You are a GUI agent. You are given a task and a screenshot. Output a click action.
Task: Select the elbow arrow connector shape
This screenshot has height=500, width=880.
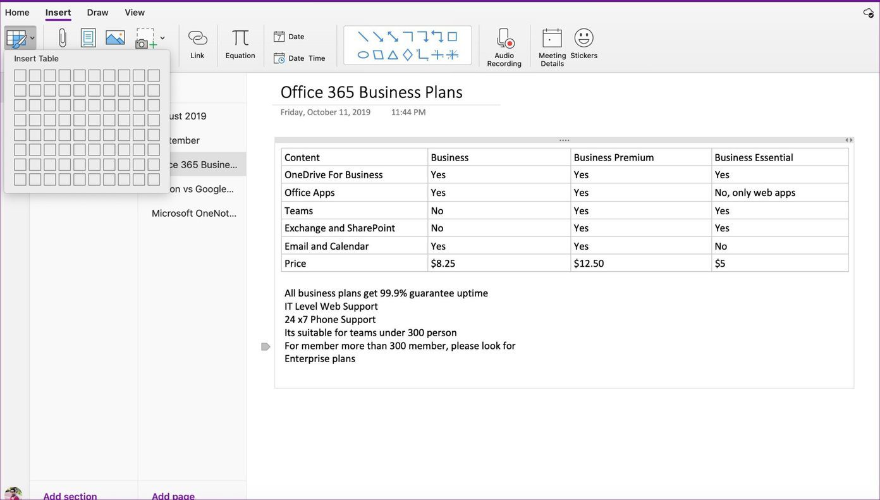tap(422, 37)
